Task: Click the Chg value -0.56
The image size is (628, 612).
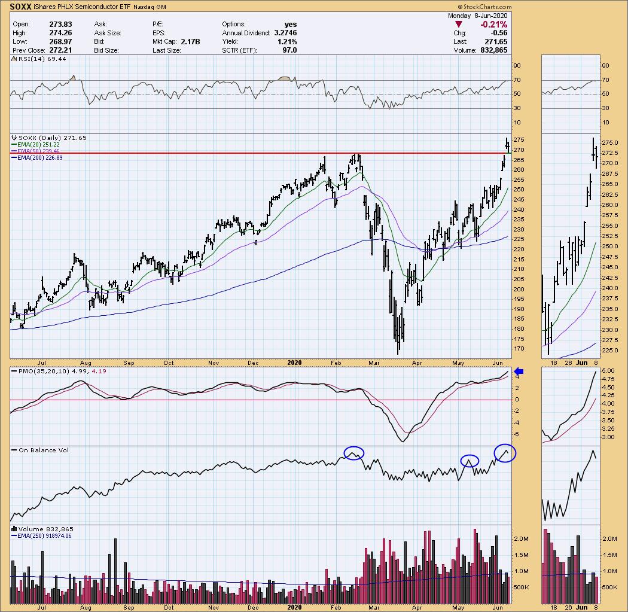Action: click(499, 33)
